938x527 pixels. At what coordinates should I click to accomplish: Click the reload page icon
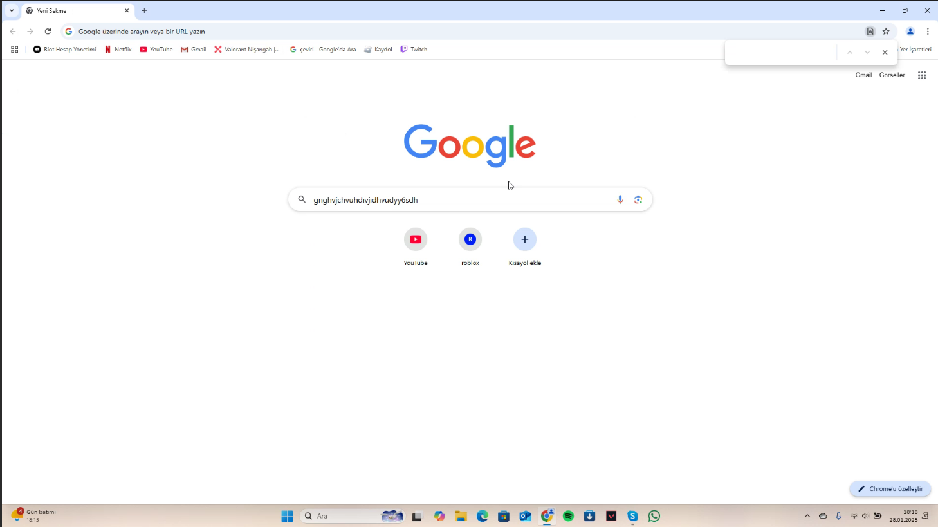coord(48,32)
